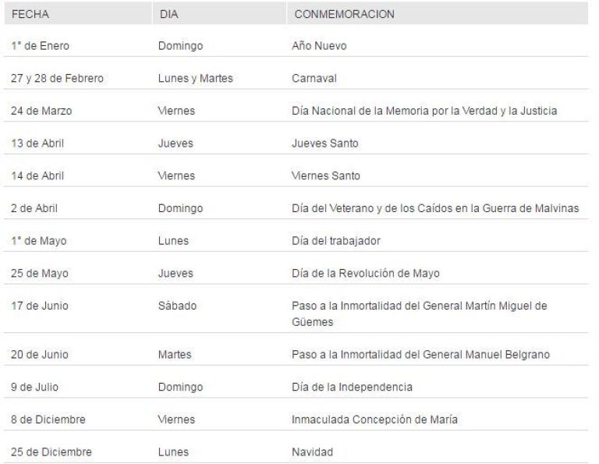Select the Sábado day cell
This screenshot has width=599, height=464.
[x=177, y=306]
